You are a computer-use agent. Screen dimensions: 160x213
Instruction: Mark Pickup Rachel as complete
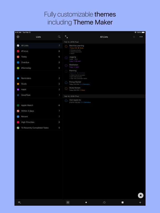[x=66, y=83]
